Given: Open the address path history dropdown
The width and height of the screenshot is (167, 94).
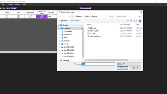Looking at the screenshot, I should click(x=110, y=16).
